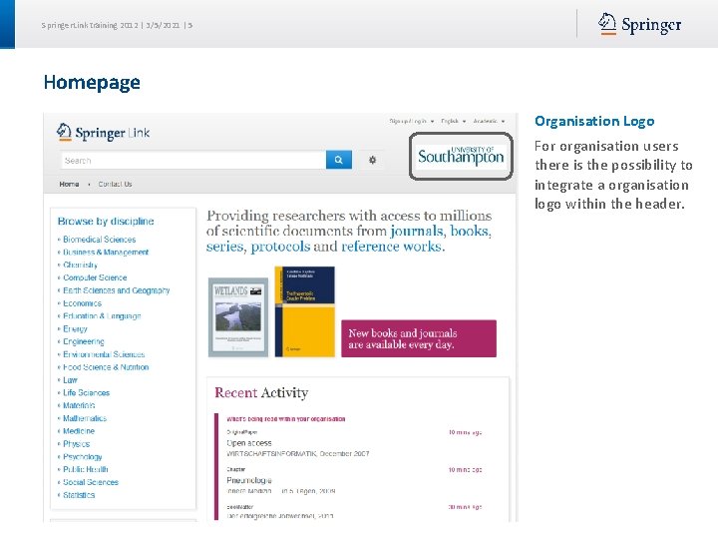Open the Wetlands journal cover thumbnail
This screenshot has width=718, height=539.
click(x=238, y=317)
